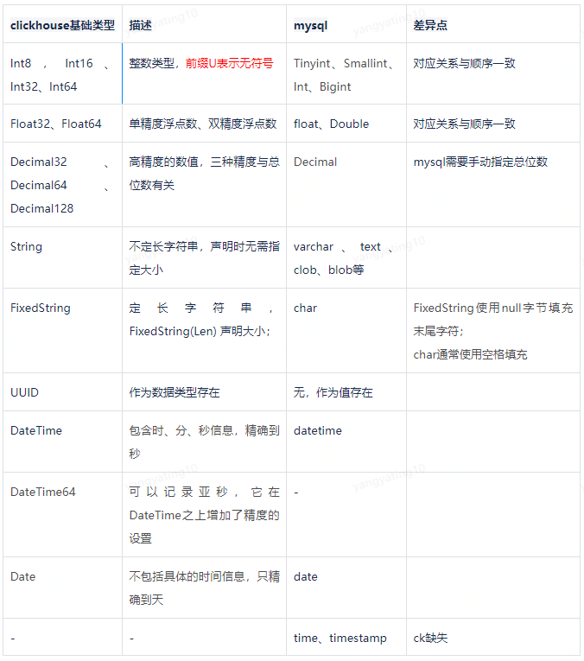This screenshot has width=584, height=661.
Task: Select the '无，作为值存在' cell
Action: (346, 392)
